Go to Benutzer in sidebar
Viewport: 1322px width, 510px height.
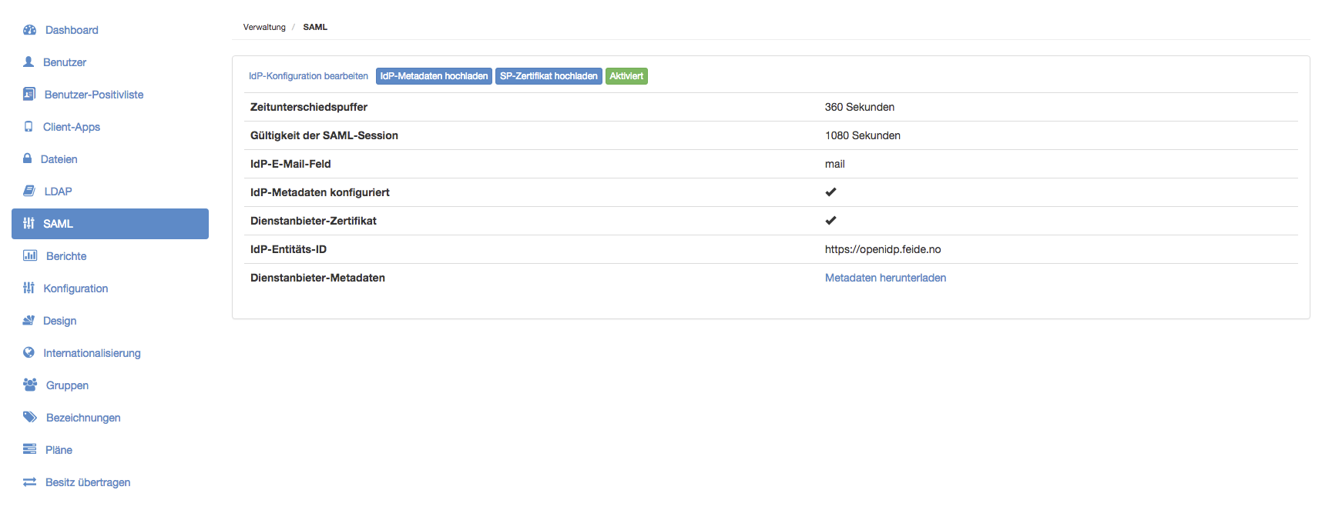coord(65,62)
